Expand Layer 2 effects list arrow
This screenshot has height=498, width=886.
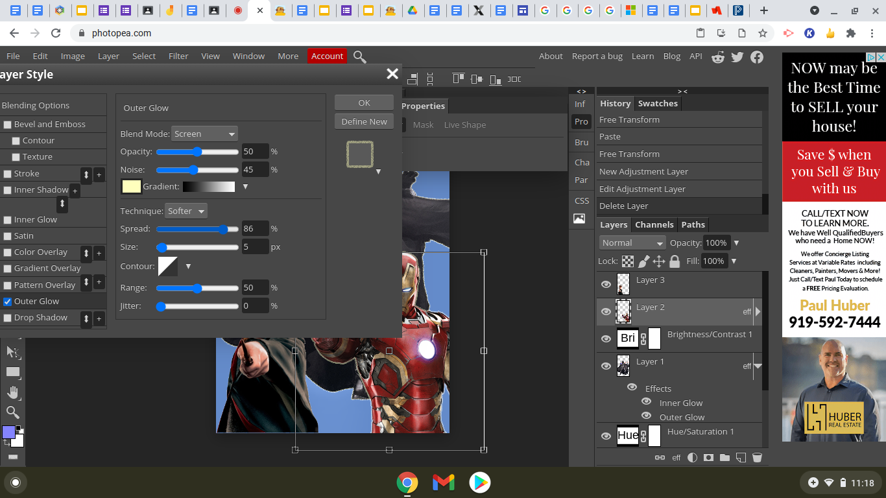pyautogui.click(x=758, y=311)
